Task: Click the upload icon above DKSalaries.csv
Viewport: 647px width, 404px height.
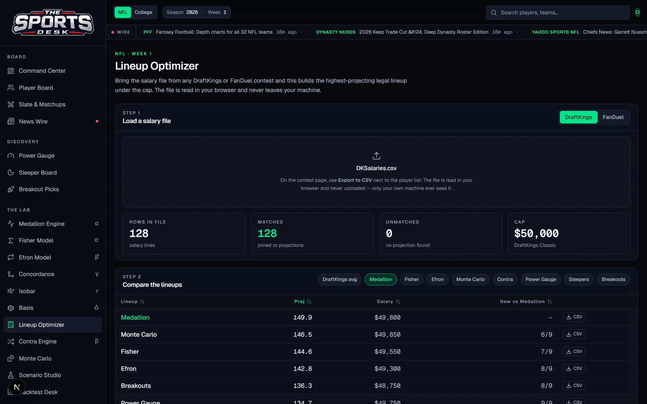Action: 376,156
